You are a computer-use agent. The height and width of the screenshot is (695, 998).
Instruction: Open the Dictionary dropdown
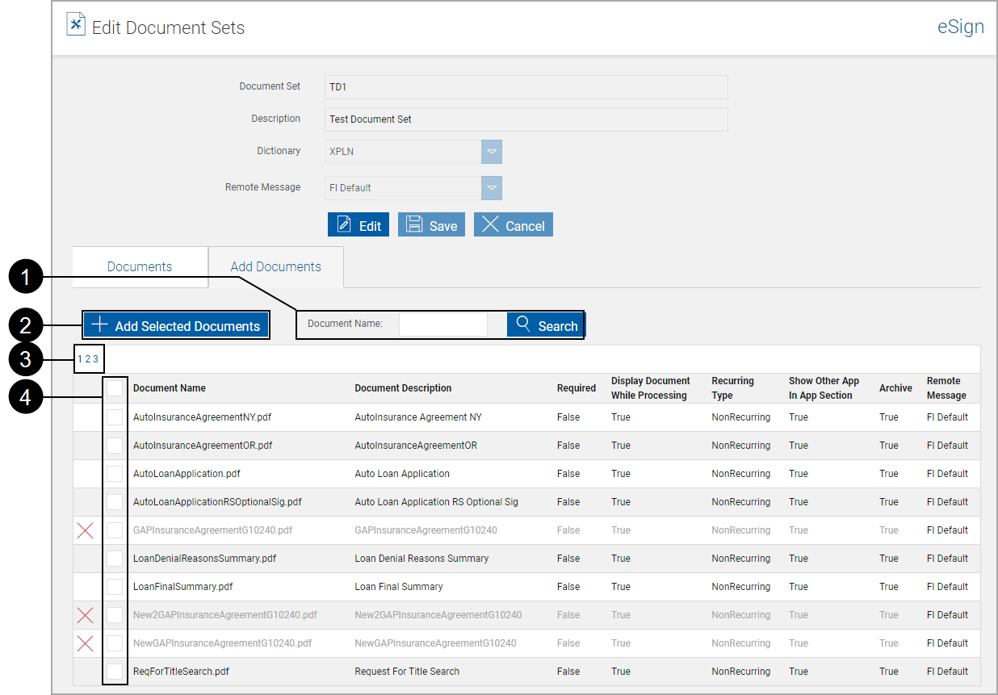tap(491, 152)
